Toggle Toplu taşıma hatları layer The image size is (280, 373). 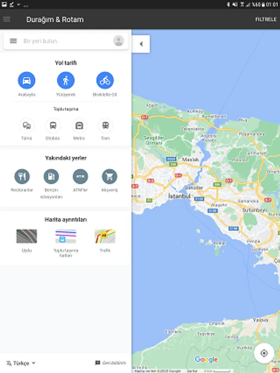66,236
